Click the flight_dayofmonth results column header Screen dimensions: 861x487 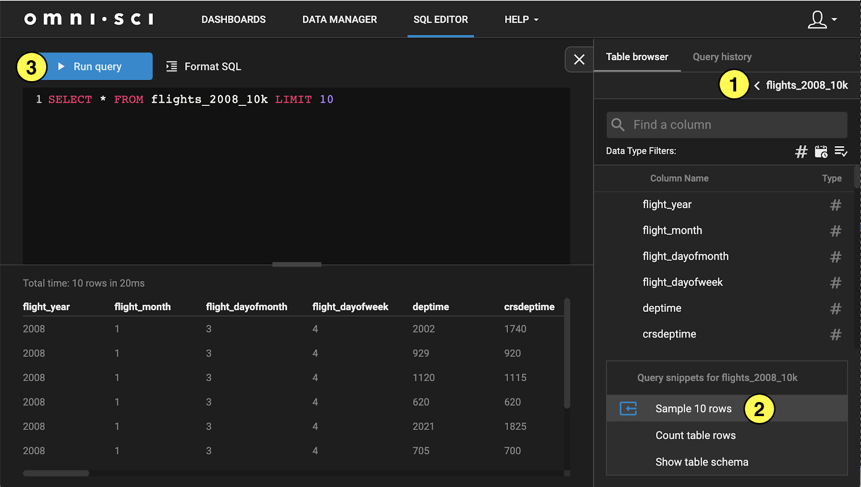(x=246, y=306)
